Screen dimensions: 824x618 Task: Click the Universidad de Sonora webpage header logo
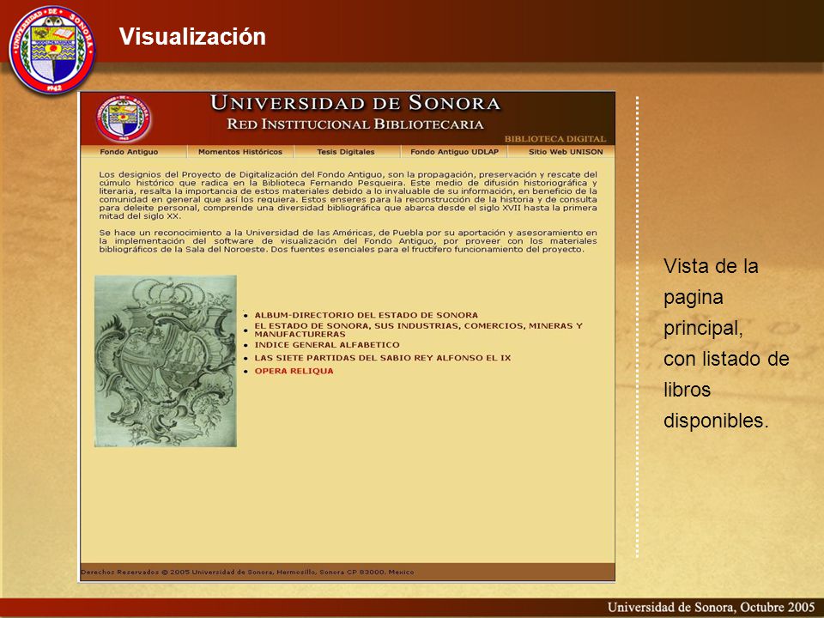coord(124,118)
